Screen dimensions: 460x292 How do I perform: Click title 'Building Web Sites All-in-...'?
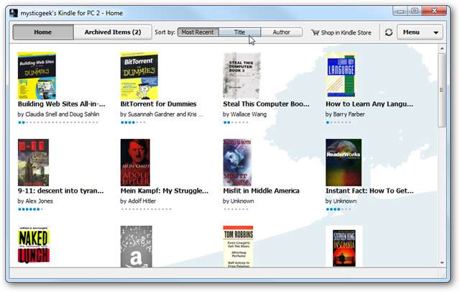coord(61,104)
